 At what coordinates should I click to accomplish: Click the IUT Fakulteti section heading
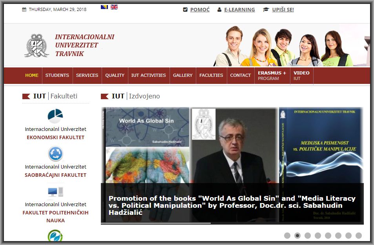[55, 96]
